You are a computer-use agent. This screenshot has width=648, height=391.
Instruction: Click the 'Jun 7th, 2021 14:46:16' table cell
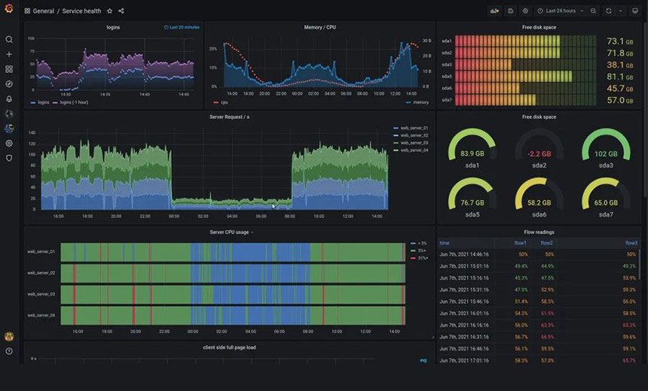[464, 254]
